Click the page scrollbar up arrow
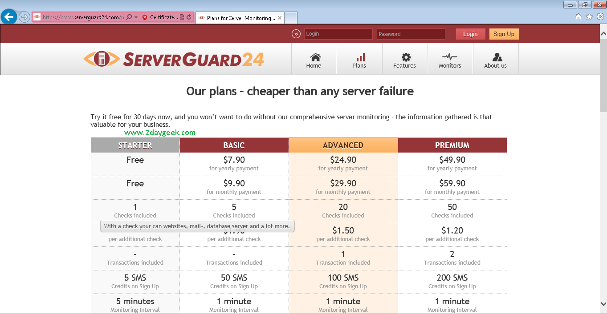This screenshot has height=314, width=607. pos(603,34)
